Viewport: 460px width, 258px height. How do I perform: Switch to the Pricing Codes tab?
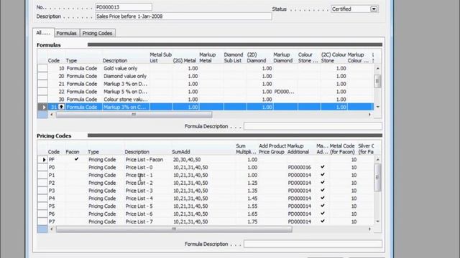click(x=98, y=33)
